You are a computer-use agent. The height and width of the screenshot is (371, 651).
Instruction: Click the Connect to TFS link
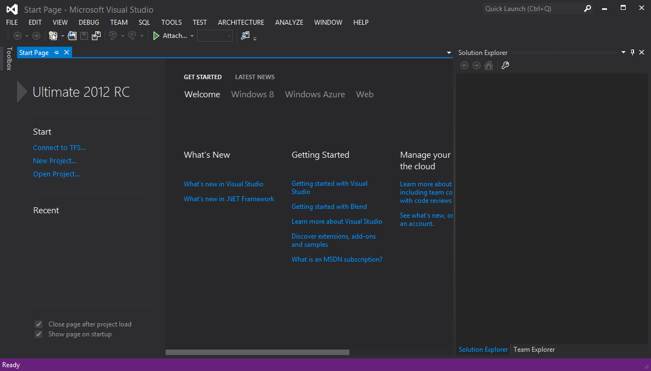(59, 148)
